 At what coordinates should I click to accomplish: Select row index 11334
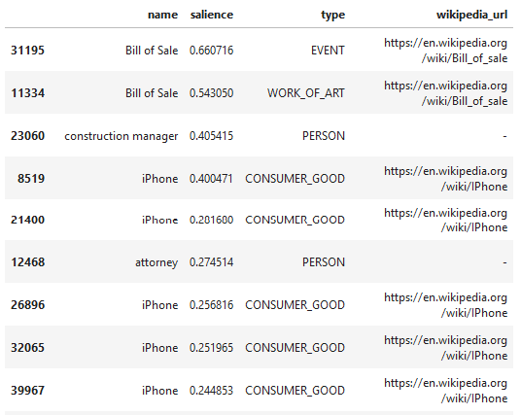point(27,93)
